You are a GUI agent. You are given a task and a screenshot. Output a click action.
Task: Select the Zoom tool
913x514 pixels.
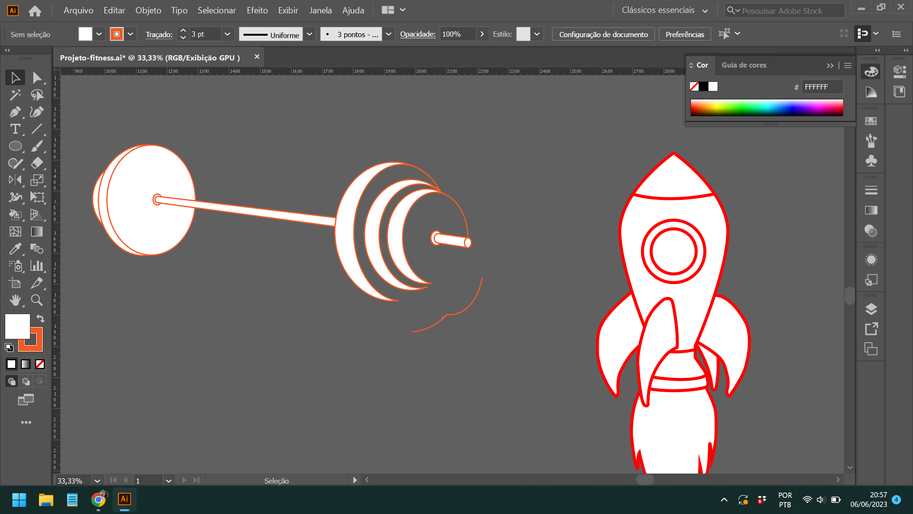point(36,300)
